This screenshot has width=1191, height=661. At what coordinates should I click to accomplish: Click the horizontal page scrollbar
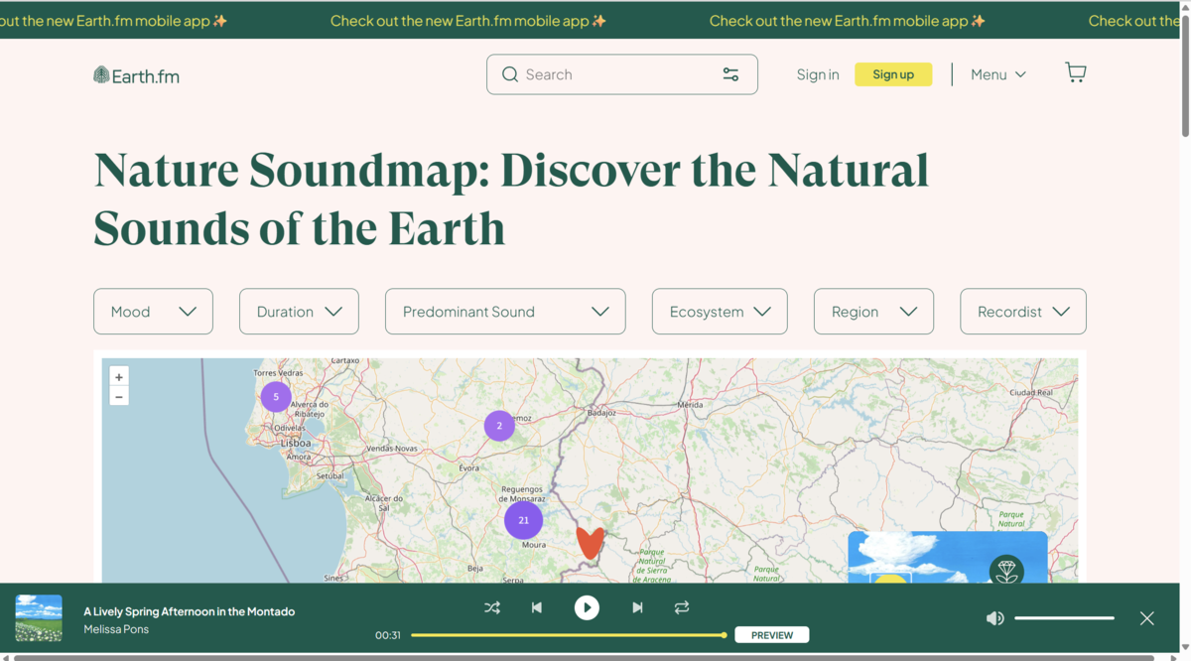(584, 657)
